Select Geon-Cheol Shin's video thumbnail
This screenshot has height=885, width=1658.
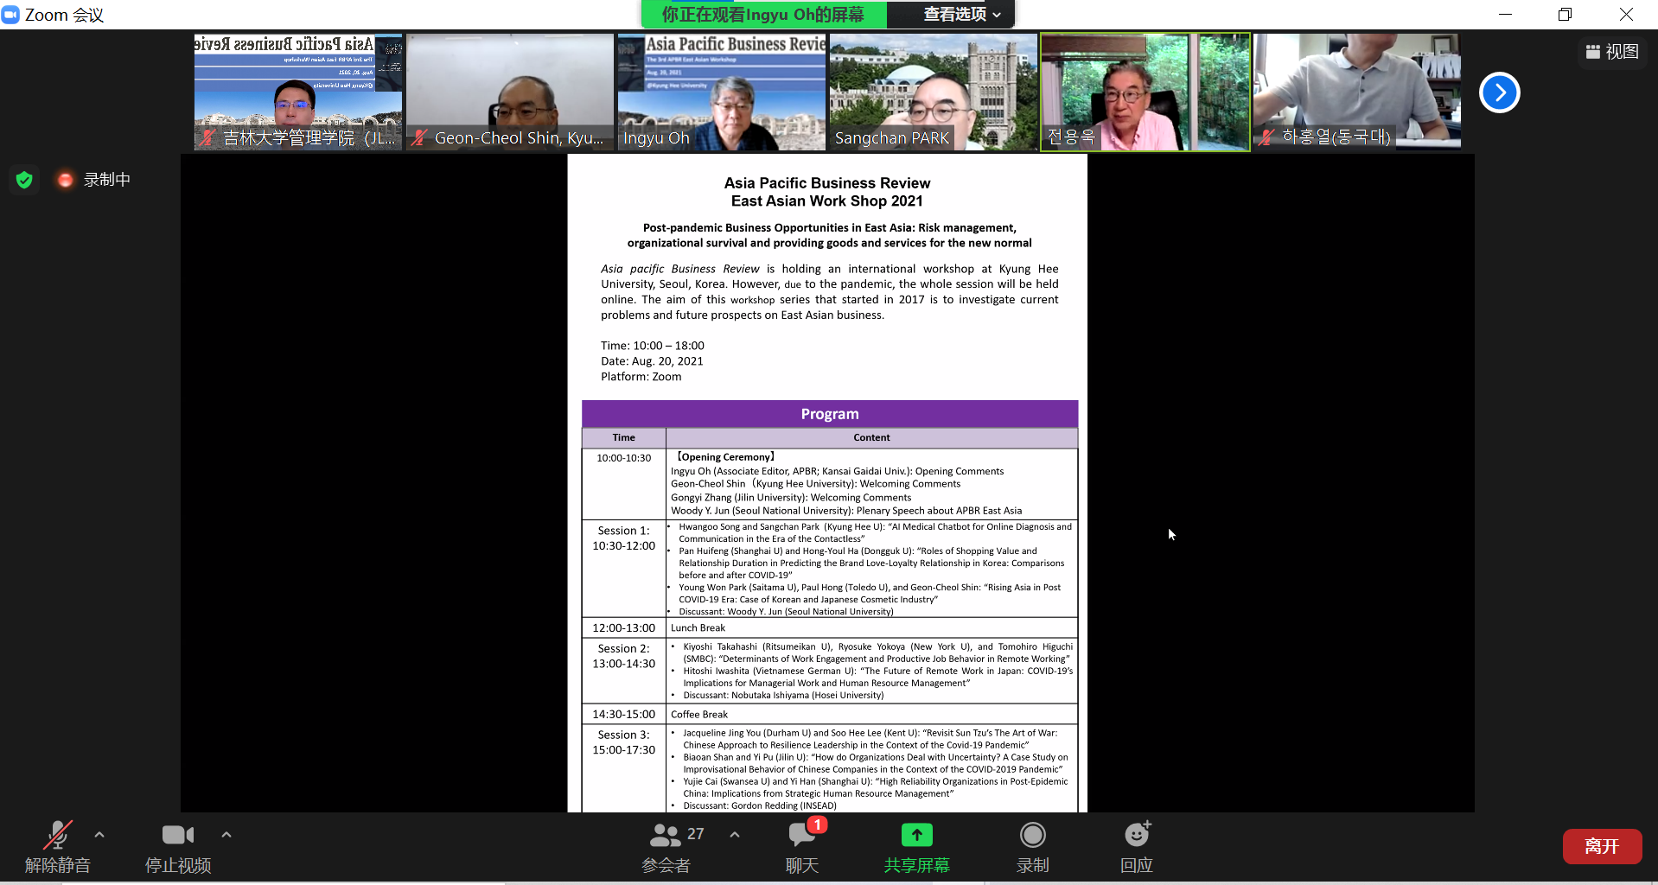(510, 92)
